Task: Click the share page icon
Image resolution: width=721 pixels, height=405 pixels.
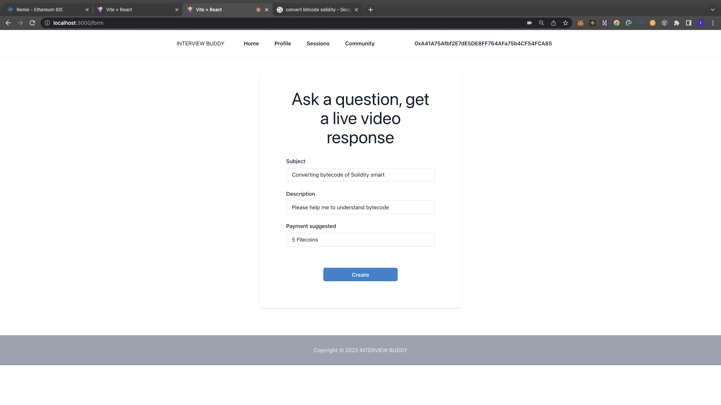Action: pos(554,23)
